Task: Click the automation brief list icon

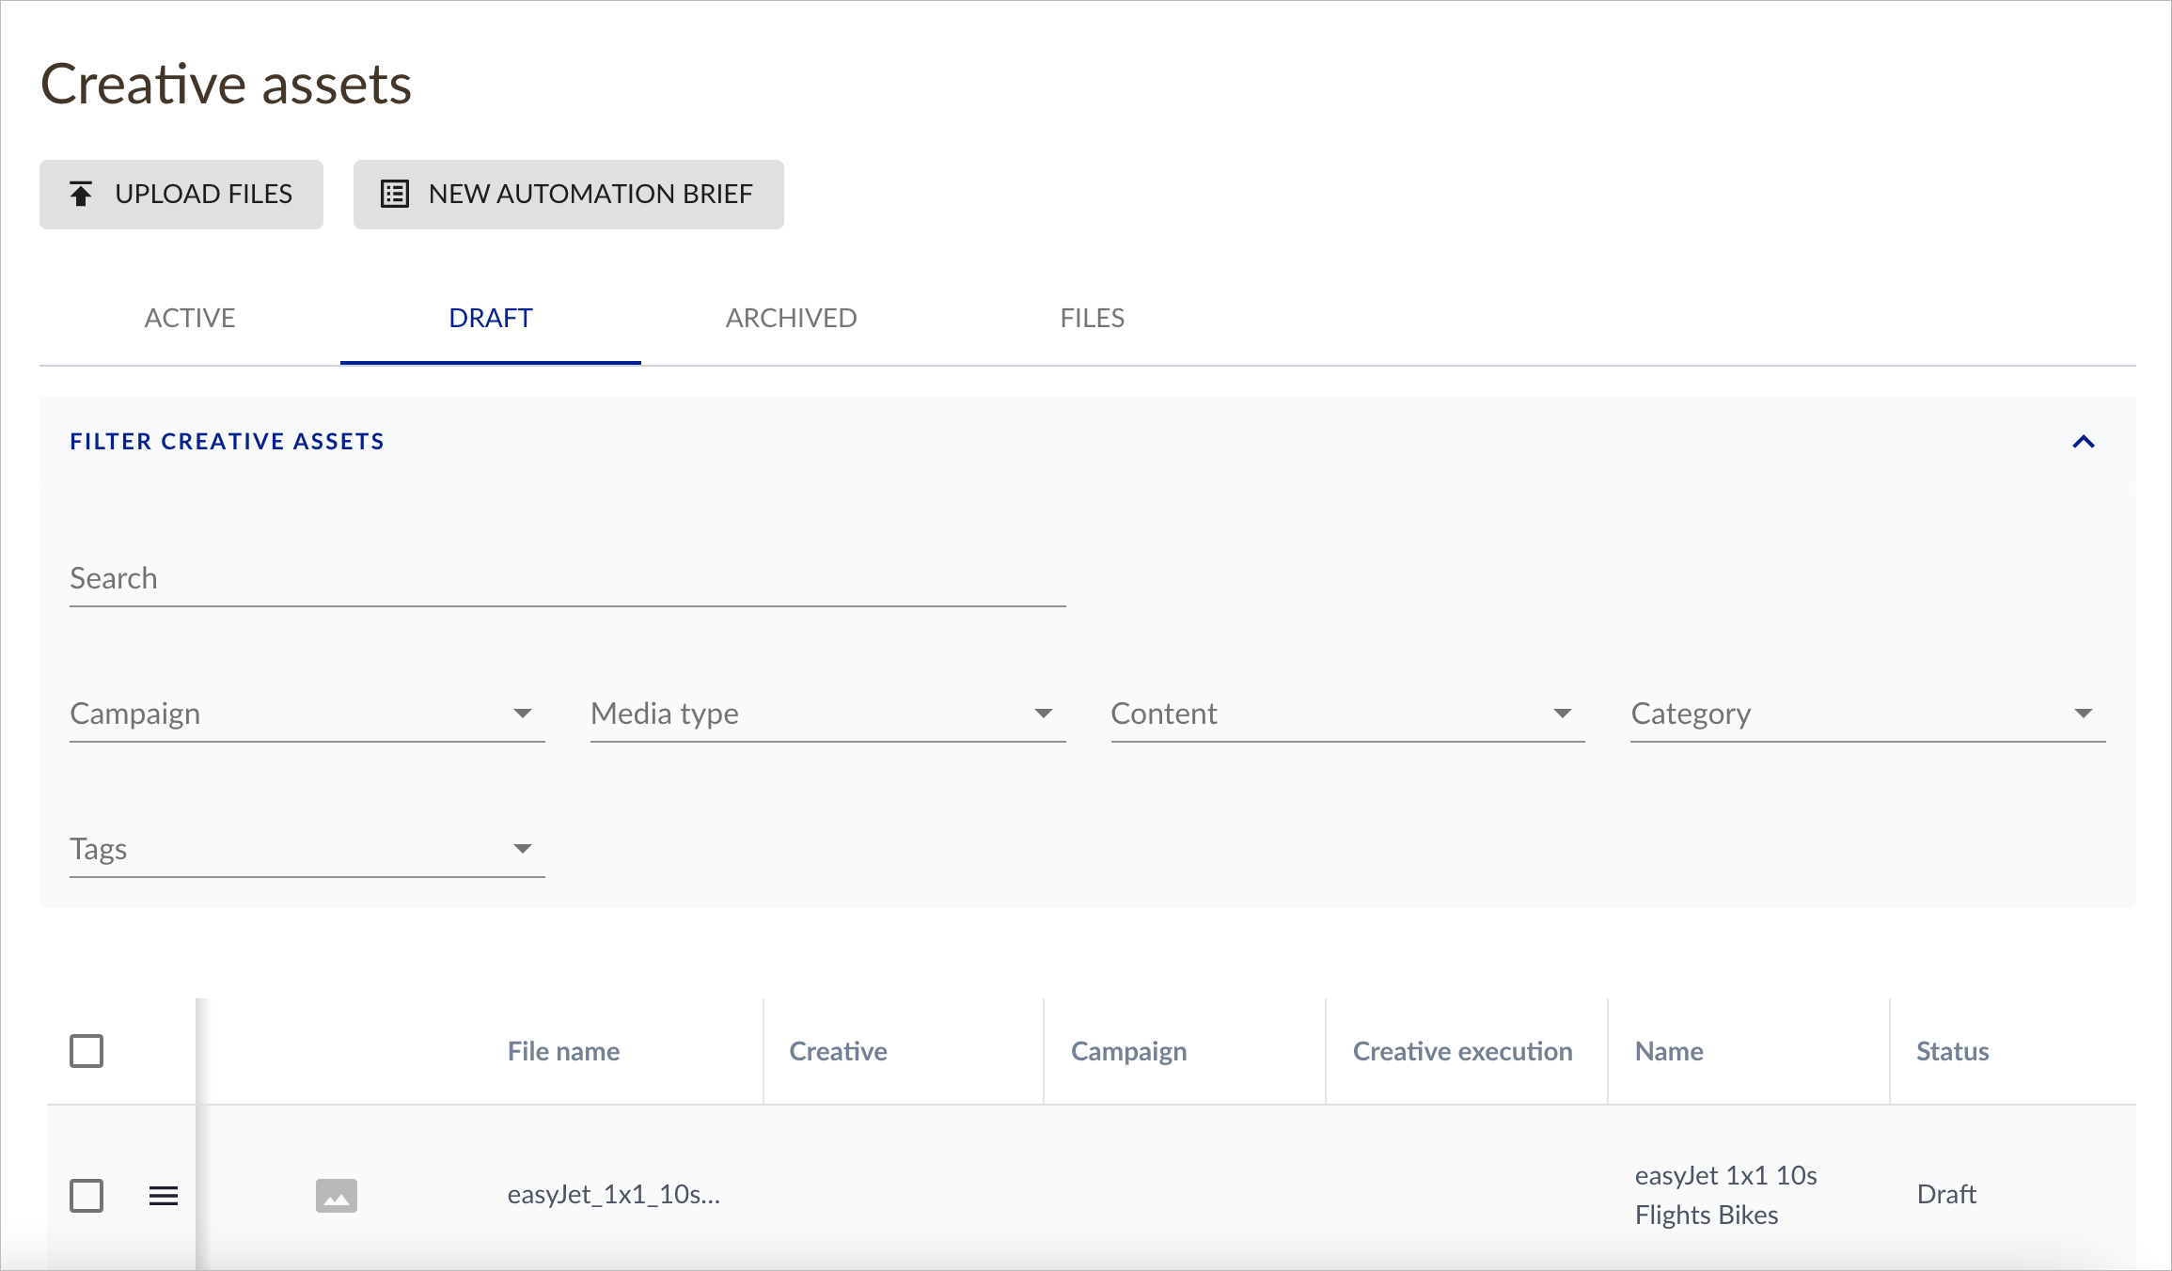Action: (x=394, y=194)
